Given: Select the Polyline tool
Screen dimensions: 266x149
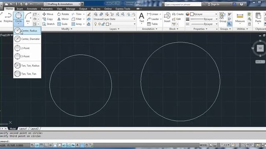Looking at the screenshot, I should tap(8, 17).
